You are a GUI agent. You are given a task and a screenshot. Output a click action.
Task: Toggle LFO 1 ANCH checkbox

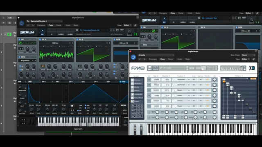[86, 108]
